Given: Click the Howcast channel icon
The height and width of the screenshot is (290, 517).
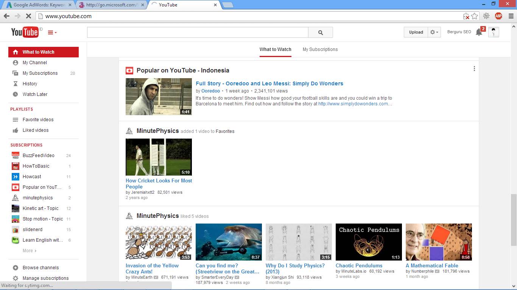Looking at the screenshot, I should [16, 177].
